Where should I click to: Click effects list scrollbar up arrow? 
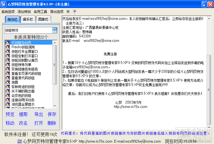pos(55,43)
